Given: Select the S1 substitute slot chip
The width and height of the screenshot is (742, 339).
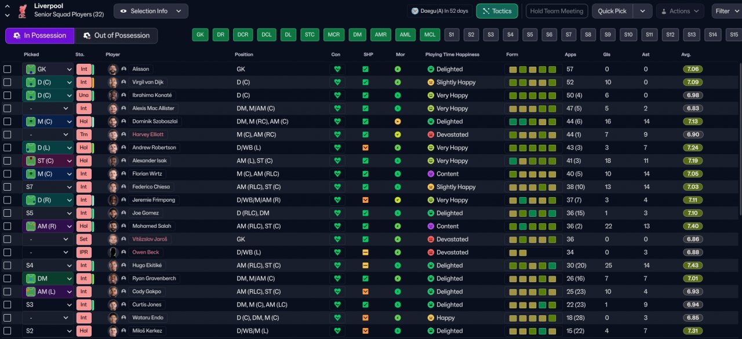Looking at the screenshot, I should click(452, 35).
